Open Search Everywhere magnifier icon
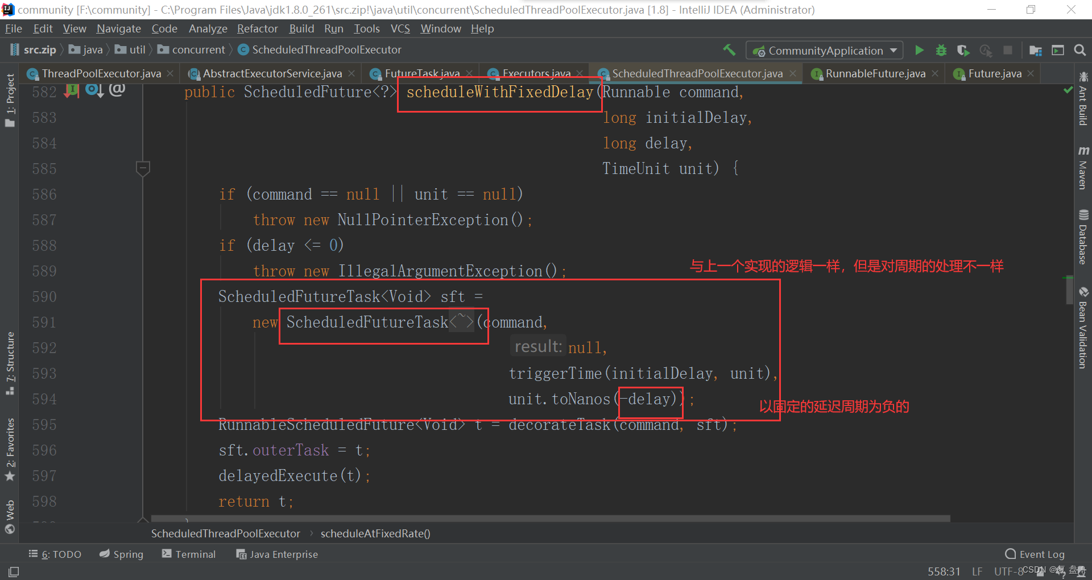The width and height of the screenshot is (1092, 580). (x=1079, y=50)
